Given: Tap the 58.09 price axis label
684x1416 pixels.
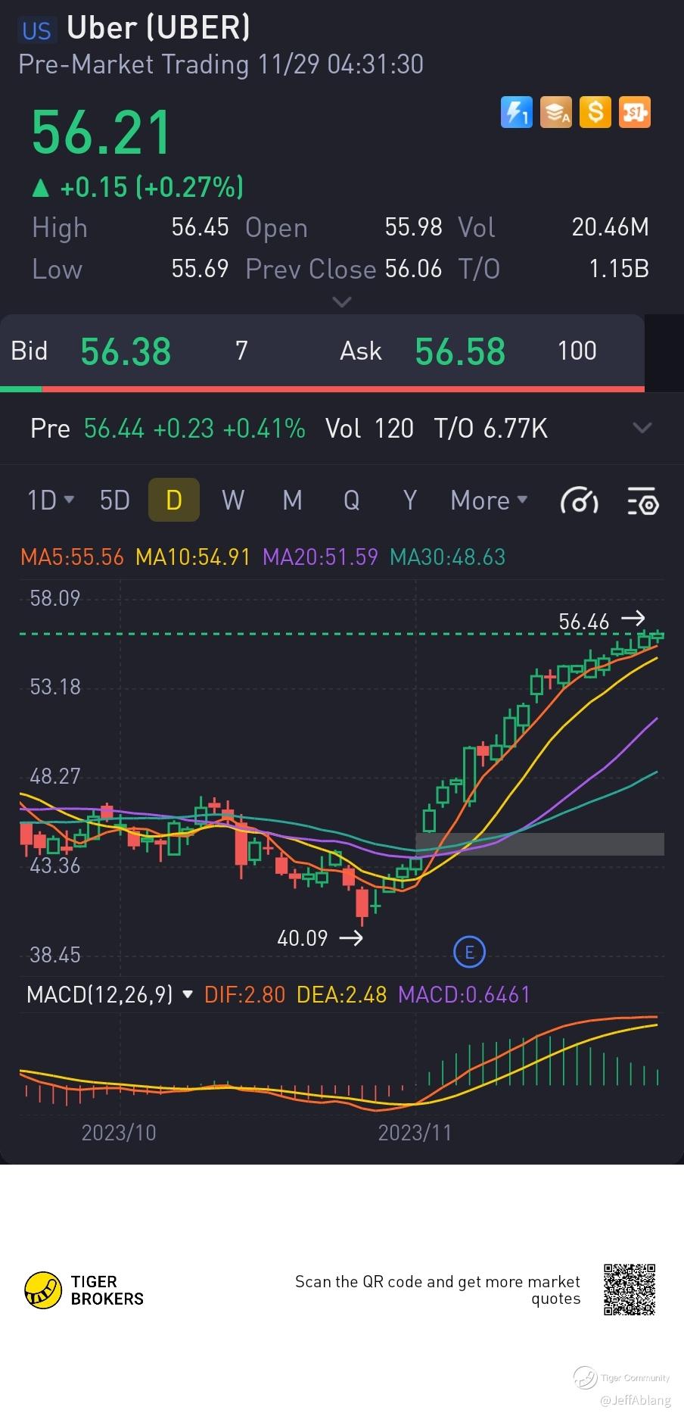Looking at the screenshot, I should 54,599.
